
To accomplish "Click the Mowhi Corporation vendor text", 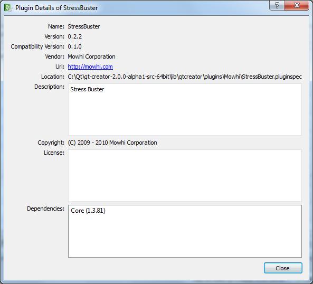I will point(91,56).
